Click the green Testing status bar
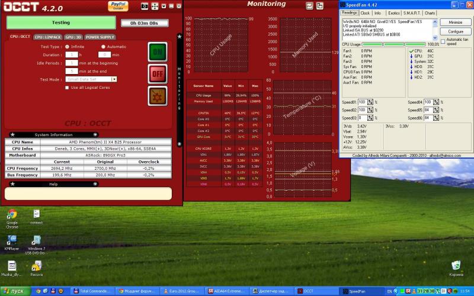 [61, 22]
